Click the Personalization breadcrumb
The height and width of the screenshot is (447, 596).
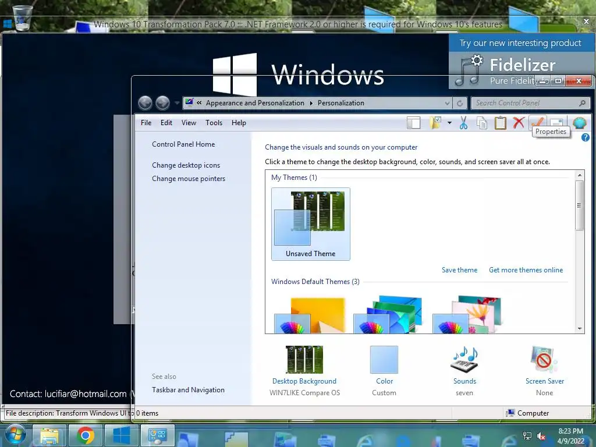pyautogui.click(x=341, y=103)
